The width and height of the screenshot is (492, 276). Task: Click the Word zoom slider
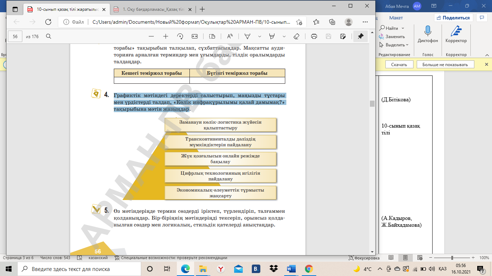click(452, 258)
